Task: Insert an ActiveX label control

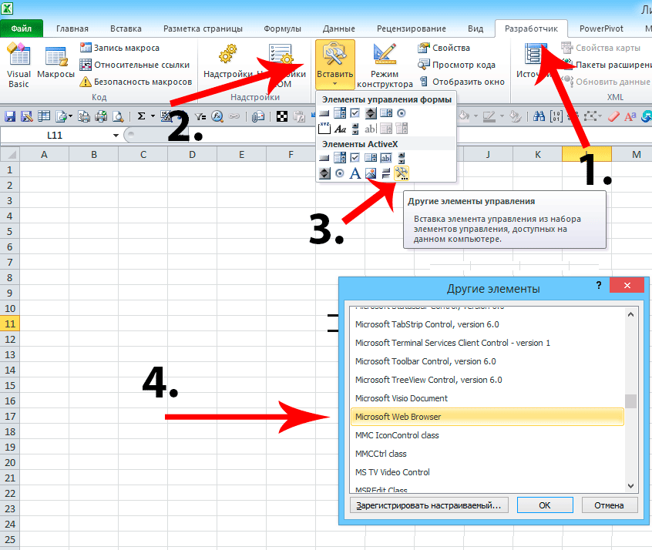Action: [x=355, y=173]
